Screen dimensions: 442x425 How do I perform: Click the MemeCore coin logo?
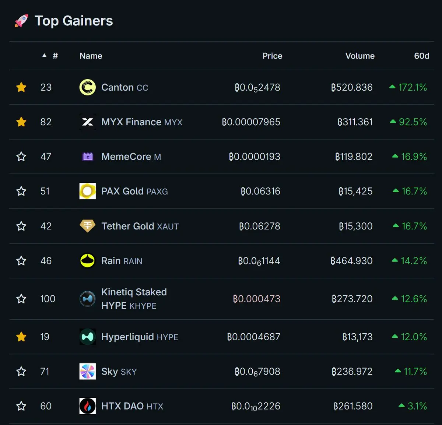click(88, 157)
